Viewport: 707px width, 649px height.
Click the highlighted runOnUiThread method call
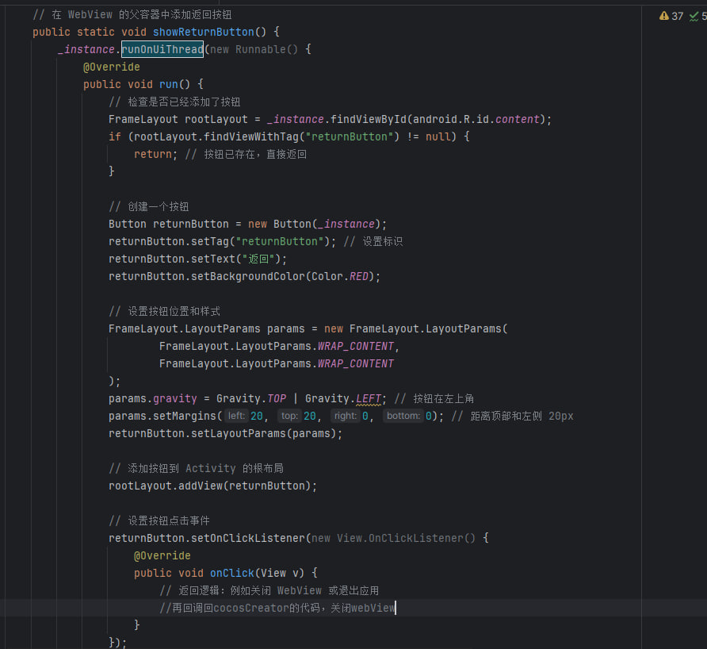(x=162, y=49)
